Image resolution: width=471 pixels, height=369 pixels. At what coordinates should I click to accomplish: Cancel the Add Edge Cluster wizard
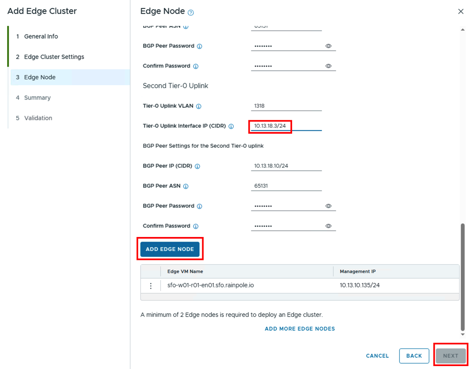377,356
